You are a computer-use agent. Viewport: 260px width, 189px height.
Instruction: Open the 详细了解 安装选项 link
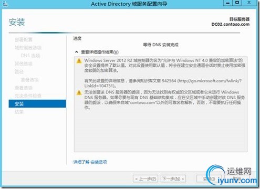(x=90, y=162)
